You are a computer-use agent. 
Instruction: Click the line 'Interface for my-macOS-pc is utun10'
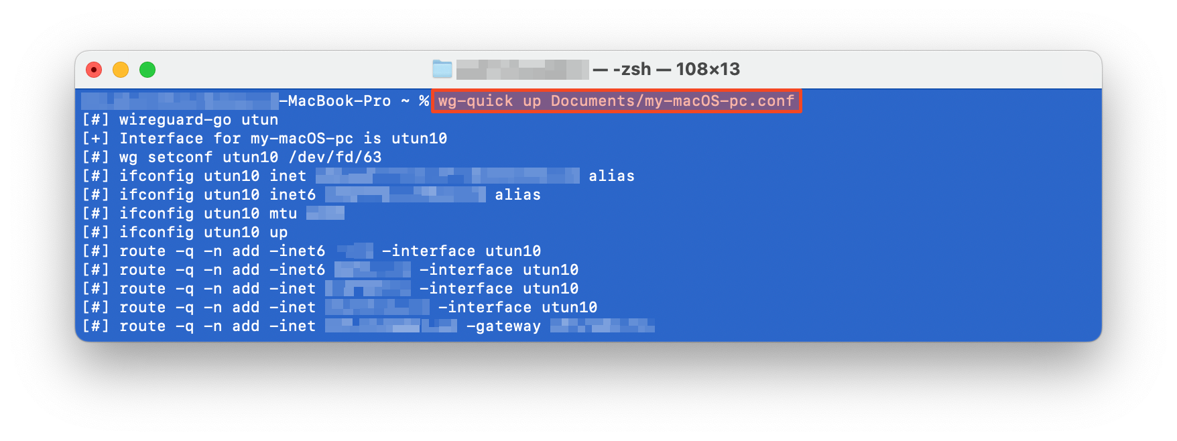click(x=264, y=139)
